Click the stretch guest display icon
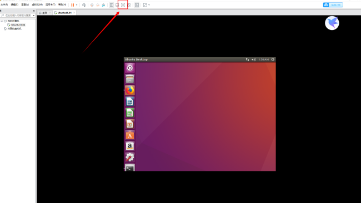The image size is (361, 203). [145, 5]
